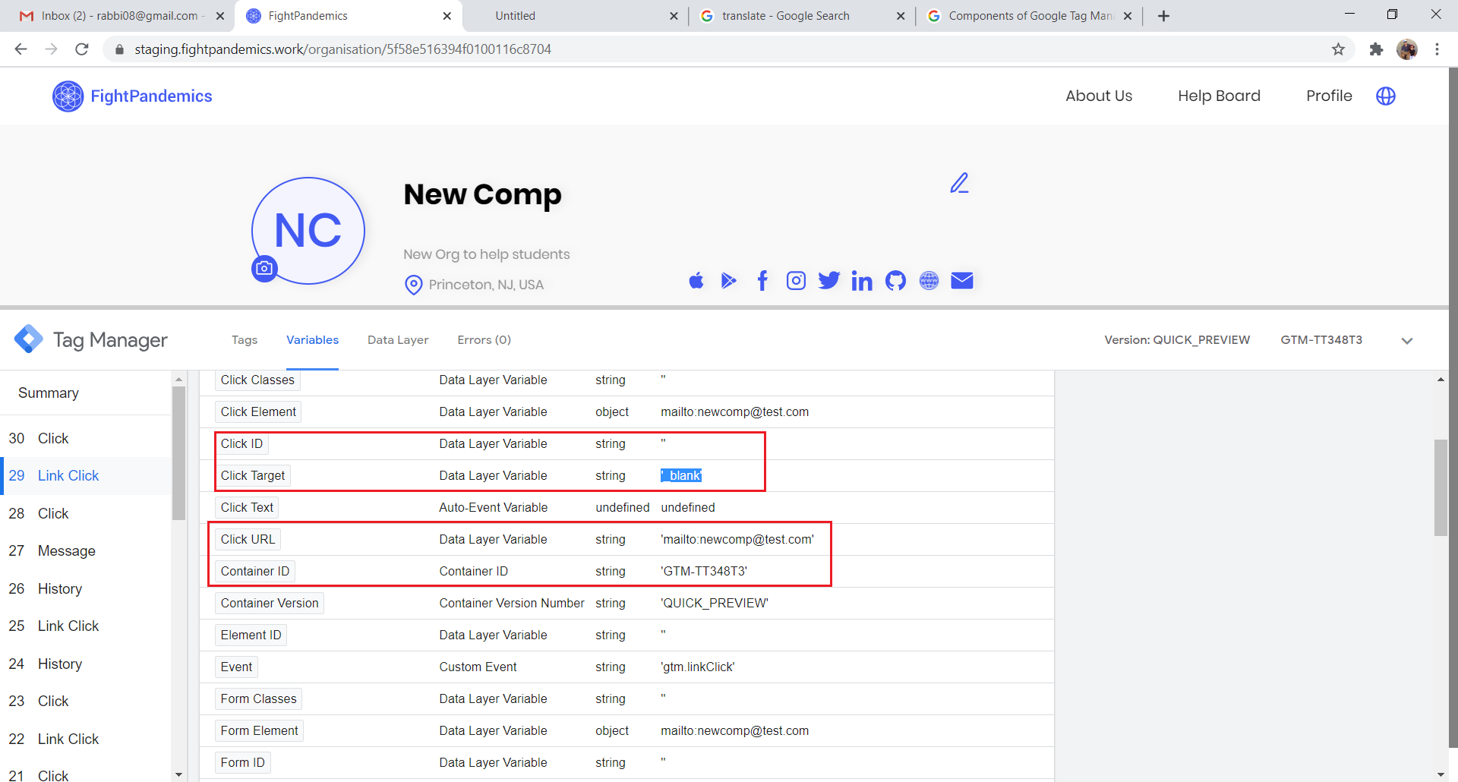The width and height of the screenshot is (1458, 782).
Task: Close the Untitled browser tab
Action: tap(674, 16)
